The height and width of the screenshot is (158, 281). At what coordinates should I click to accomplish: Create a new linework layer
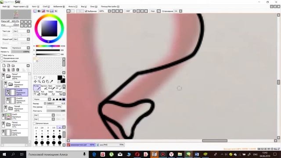(8, 65)
